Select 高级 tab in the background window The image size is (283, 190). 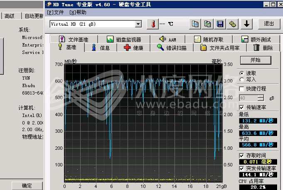coord(11,16)
